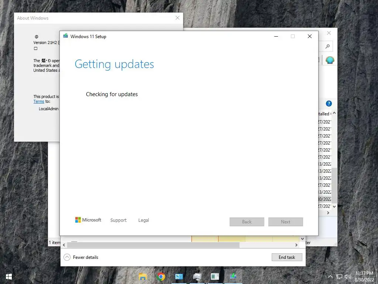Click the Next button in Windows 11 Setup
The image size is (378, 284).
[x=285, y=222]
